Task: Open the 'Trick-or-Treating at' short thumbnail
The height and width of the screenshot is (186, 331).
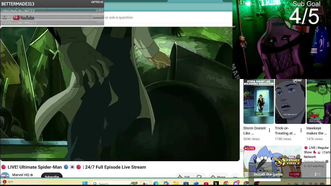Action: click(x=290, y=102)
